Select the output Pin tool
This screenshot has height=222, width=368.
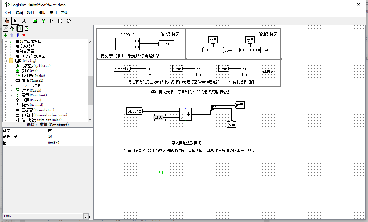coord(43,21)
